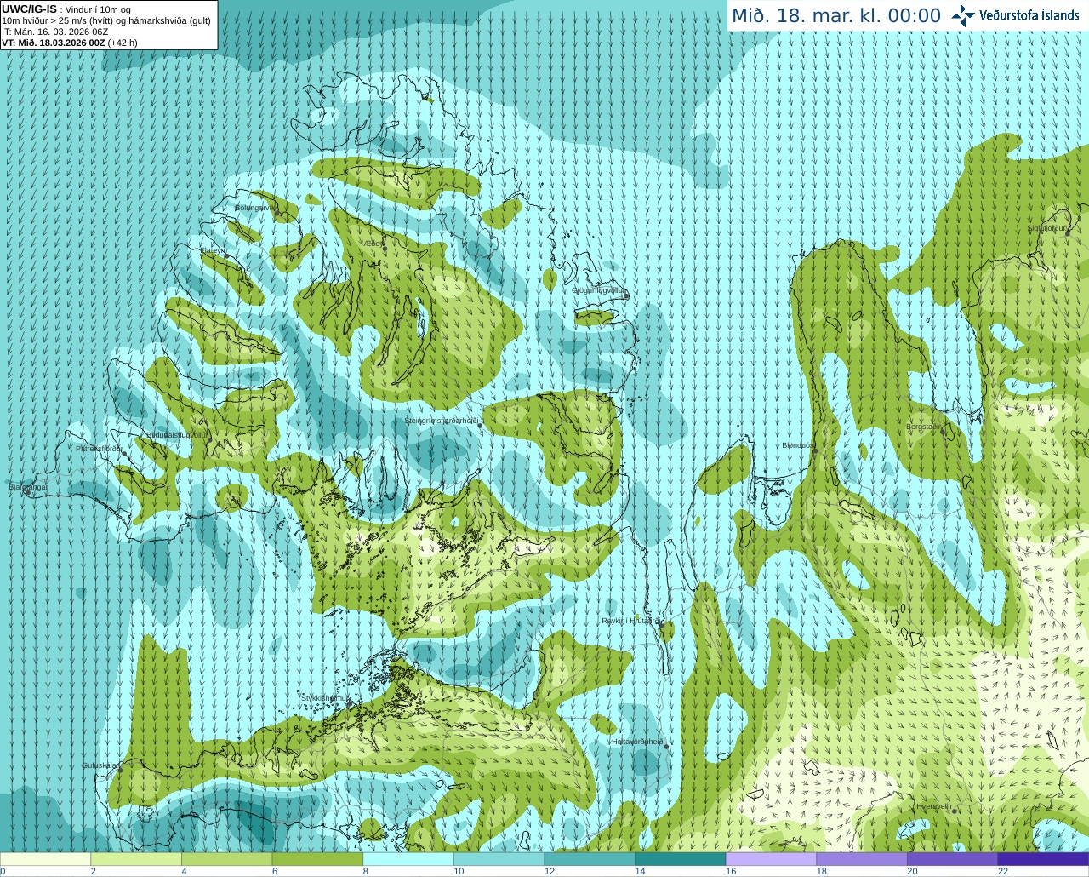This screenshot has height=877, width=1089.
Task: Select the 2–4 m/s light green swatch
Action: point(136,858)
